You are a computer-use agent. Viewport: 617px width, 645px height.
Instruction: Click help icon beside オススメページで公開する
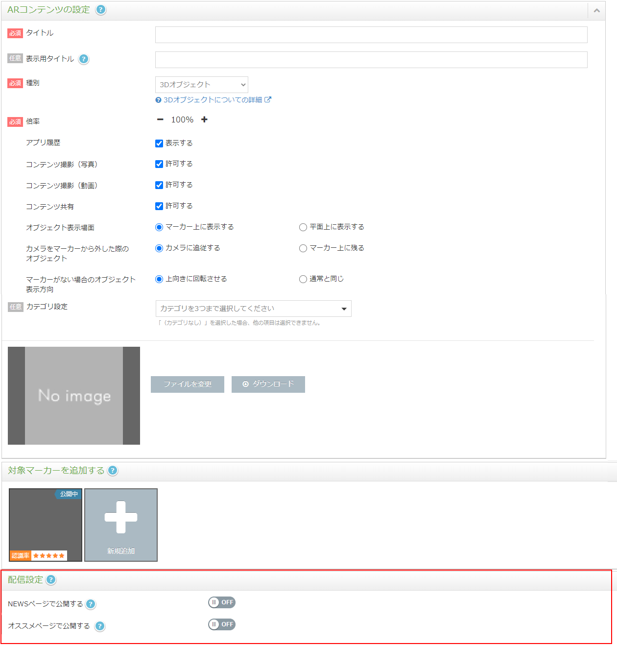100,626
